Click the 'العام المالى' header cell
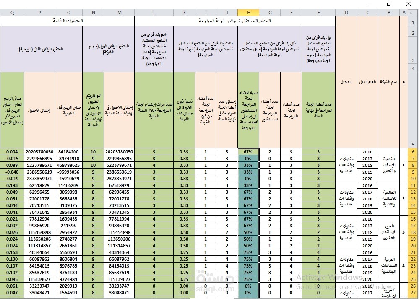The height and width of the screenshot is (299, 419). (x=367, y=82)
